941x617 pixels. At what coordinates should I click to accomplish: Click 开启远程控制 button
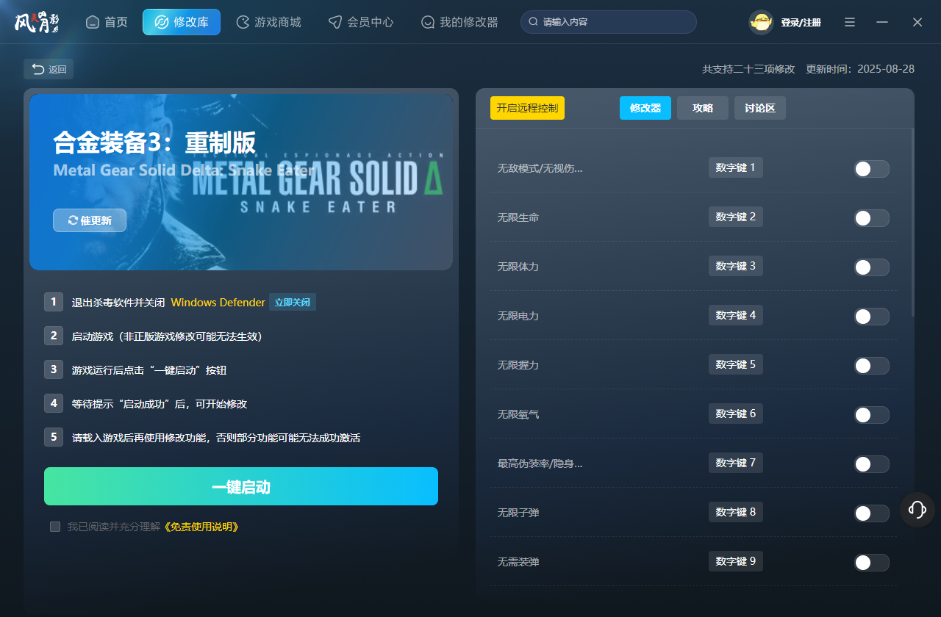(527, 108)
